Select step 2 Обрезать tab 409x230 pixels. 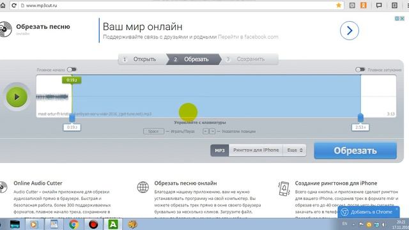(194, 59)
